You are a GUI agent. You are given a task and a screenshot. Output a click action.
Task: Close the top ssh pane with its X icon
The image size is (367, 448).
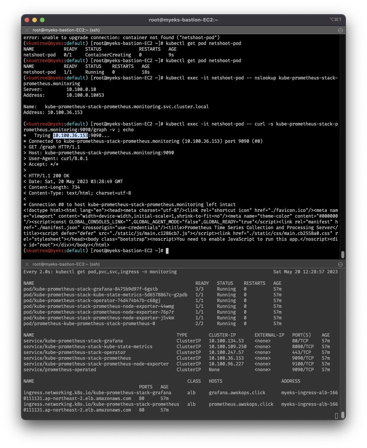point(27,30)
